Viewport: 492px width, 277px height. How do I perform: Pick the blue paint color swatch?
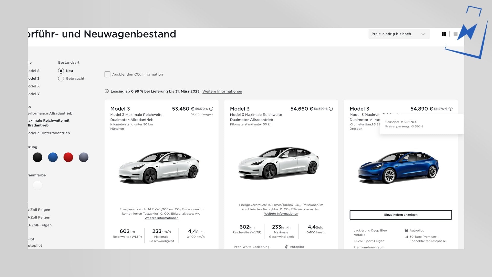[x=53, y=157]
